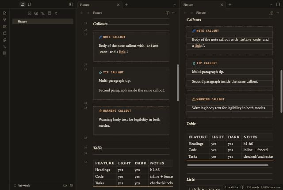The image size is (283, 190).
Task: Navigate back in the right pane
Action: click(x=185, y=13)
